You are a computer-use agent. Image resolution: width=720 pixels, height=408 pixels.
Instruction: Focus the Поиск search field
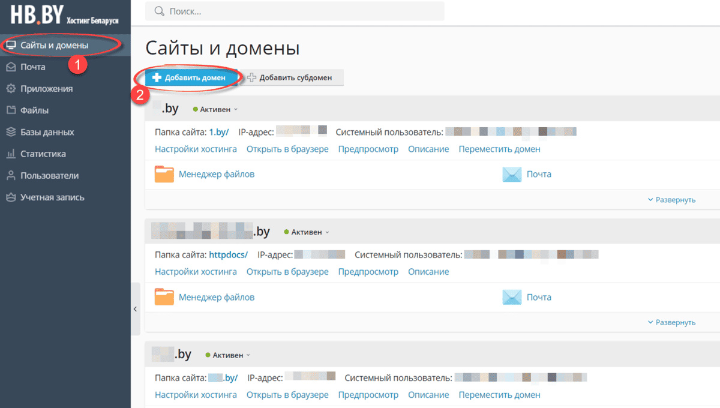coord(295,11)
